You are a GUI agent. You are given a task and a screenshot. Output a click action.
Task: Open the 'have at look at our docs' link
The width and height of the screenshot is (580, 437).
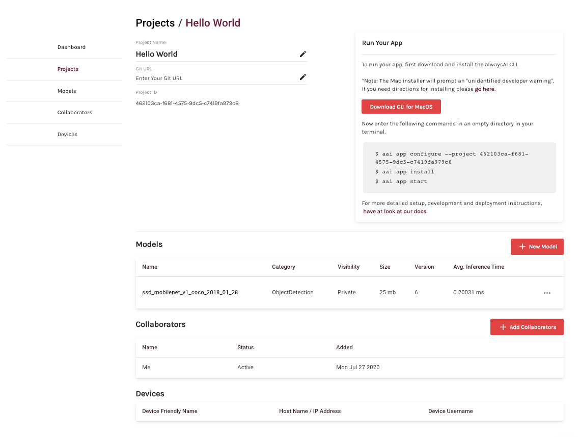click(395, 212)
